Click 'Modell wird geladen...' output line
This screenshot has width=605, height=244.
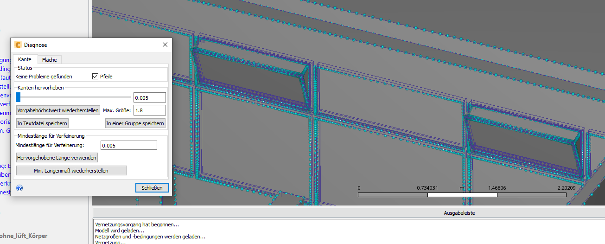pos(120,231)
